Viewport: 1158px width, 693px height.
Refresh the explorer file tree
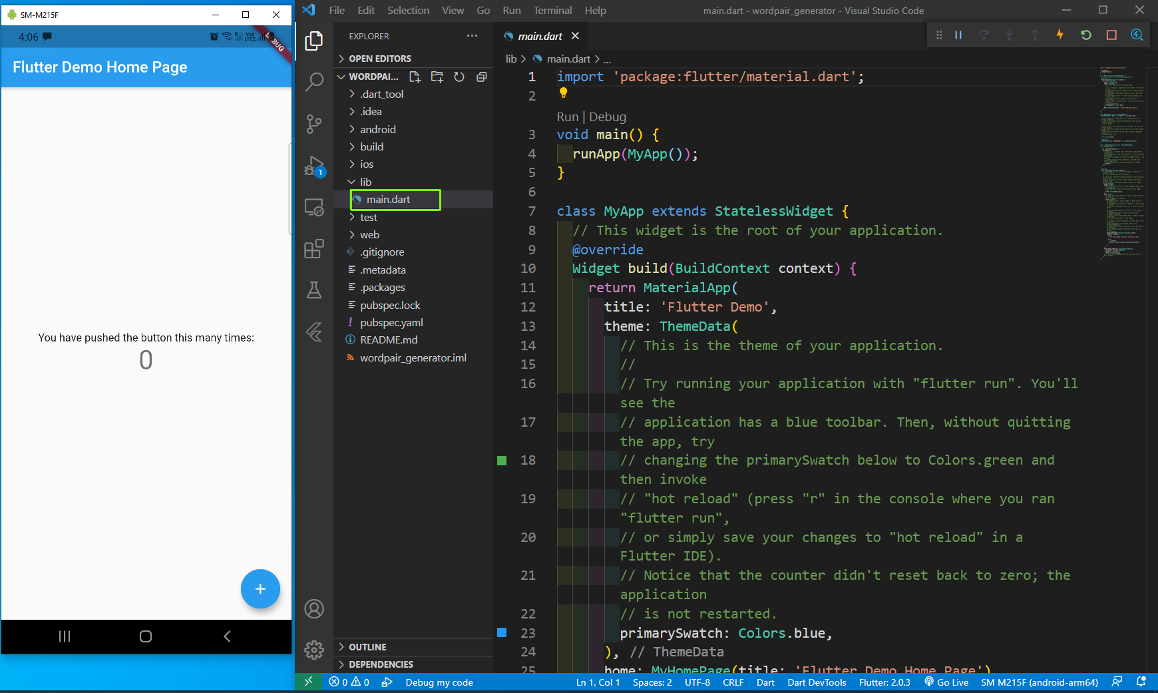[459, 77]
